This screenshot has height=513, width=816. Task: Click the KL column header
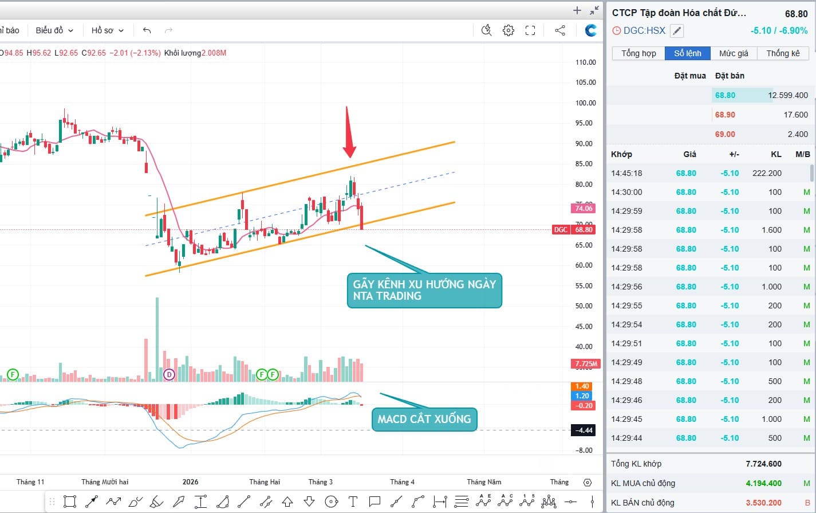[x=776, y=154]
